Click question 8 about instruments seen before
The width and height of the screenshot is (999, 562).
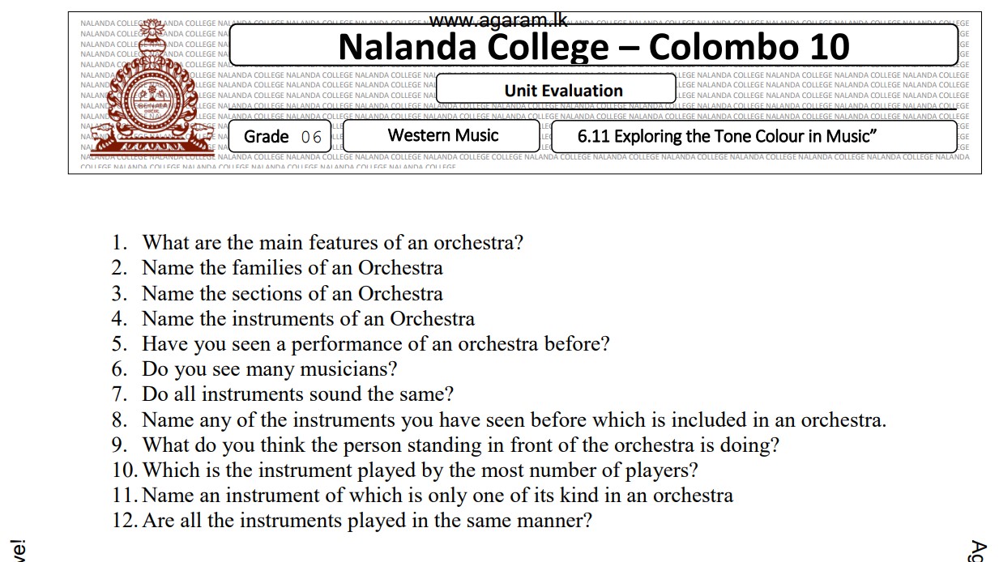(x=514, y=419)
